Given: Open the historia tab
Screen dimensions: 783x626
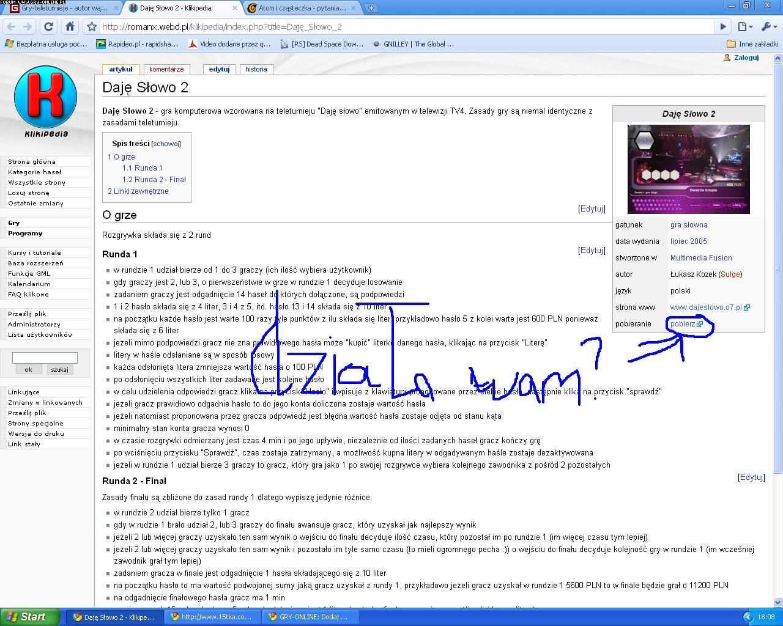Looking at the screenshot, I should pos(256,69).
